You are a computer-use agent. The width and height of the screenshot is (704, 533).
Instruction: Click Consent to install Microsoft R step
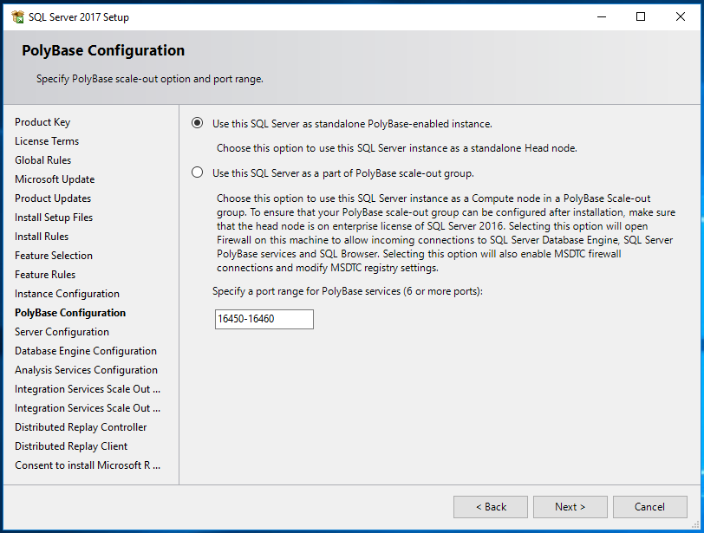(x=87, y=465)
